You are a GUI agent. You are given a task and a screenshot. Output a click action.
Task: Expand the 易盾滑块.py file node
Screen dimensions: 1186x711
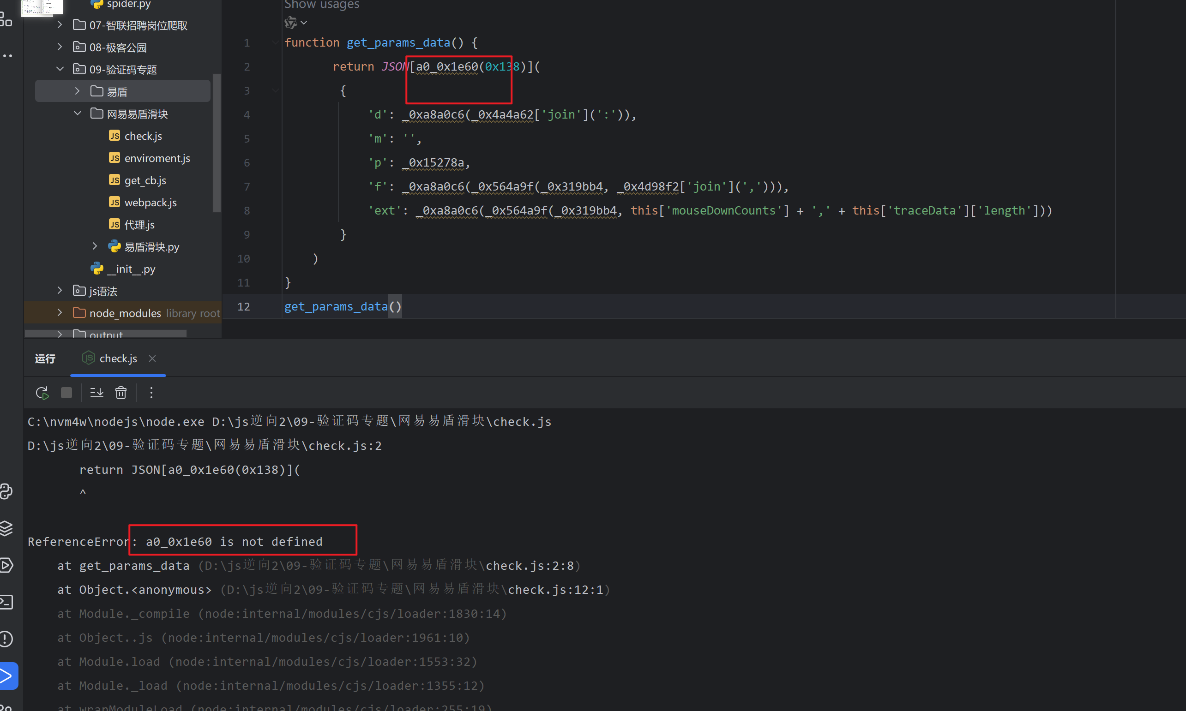tap(95, 246)
